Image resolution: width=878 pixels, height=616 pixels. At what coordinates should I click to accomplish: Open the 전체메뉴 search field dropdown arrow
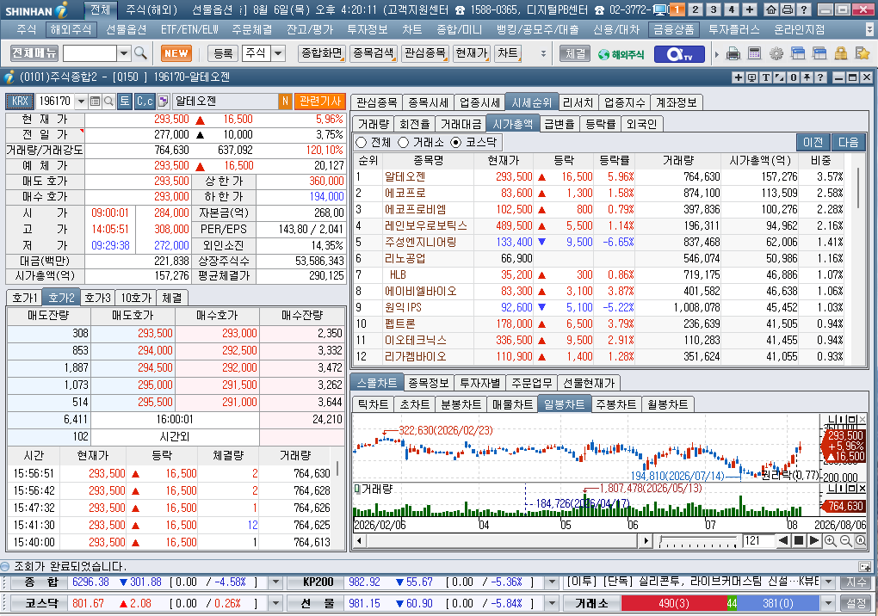click(124, 53)
